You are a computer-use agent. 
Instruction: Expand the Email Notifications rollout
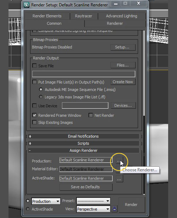click(84, 136)
